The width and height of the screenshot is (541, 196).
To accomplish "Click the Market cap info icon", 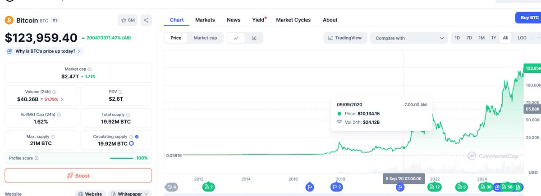I will tap(90, 69).
